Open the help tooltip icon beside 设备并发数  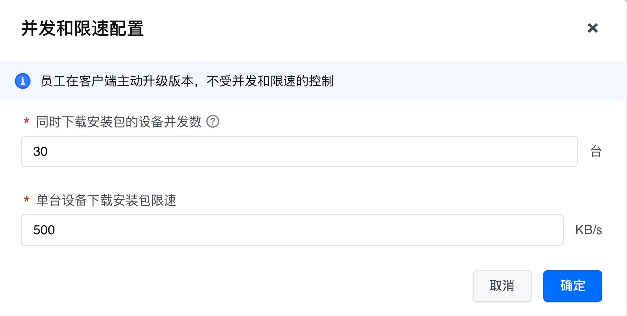(212, 122)
